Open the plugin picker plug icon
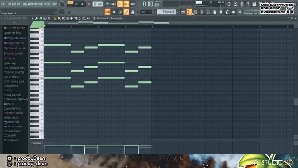The height and width of the screenshot is (168, 298). (x=221, y=12)
